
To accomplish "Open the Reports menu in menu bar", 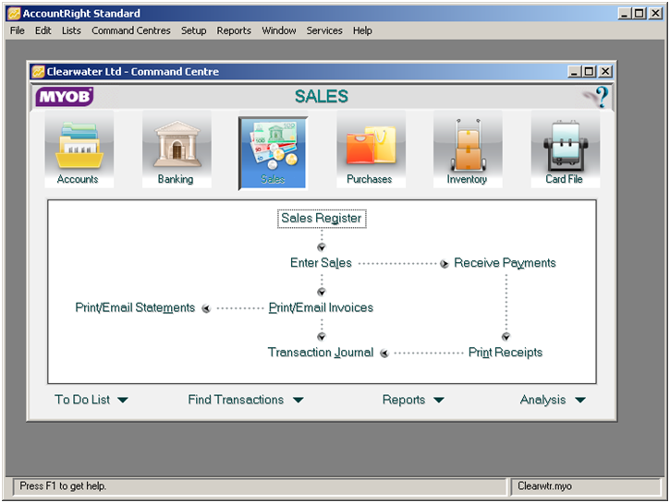I will tap(234, 30).
